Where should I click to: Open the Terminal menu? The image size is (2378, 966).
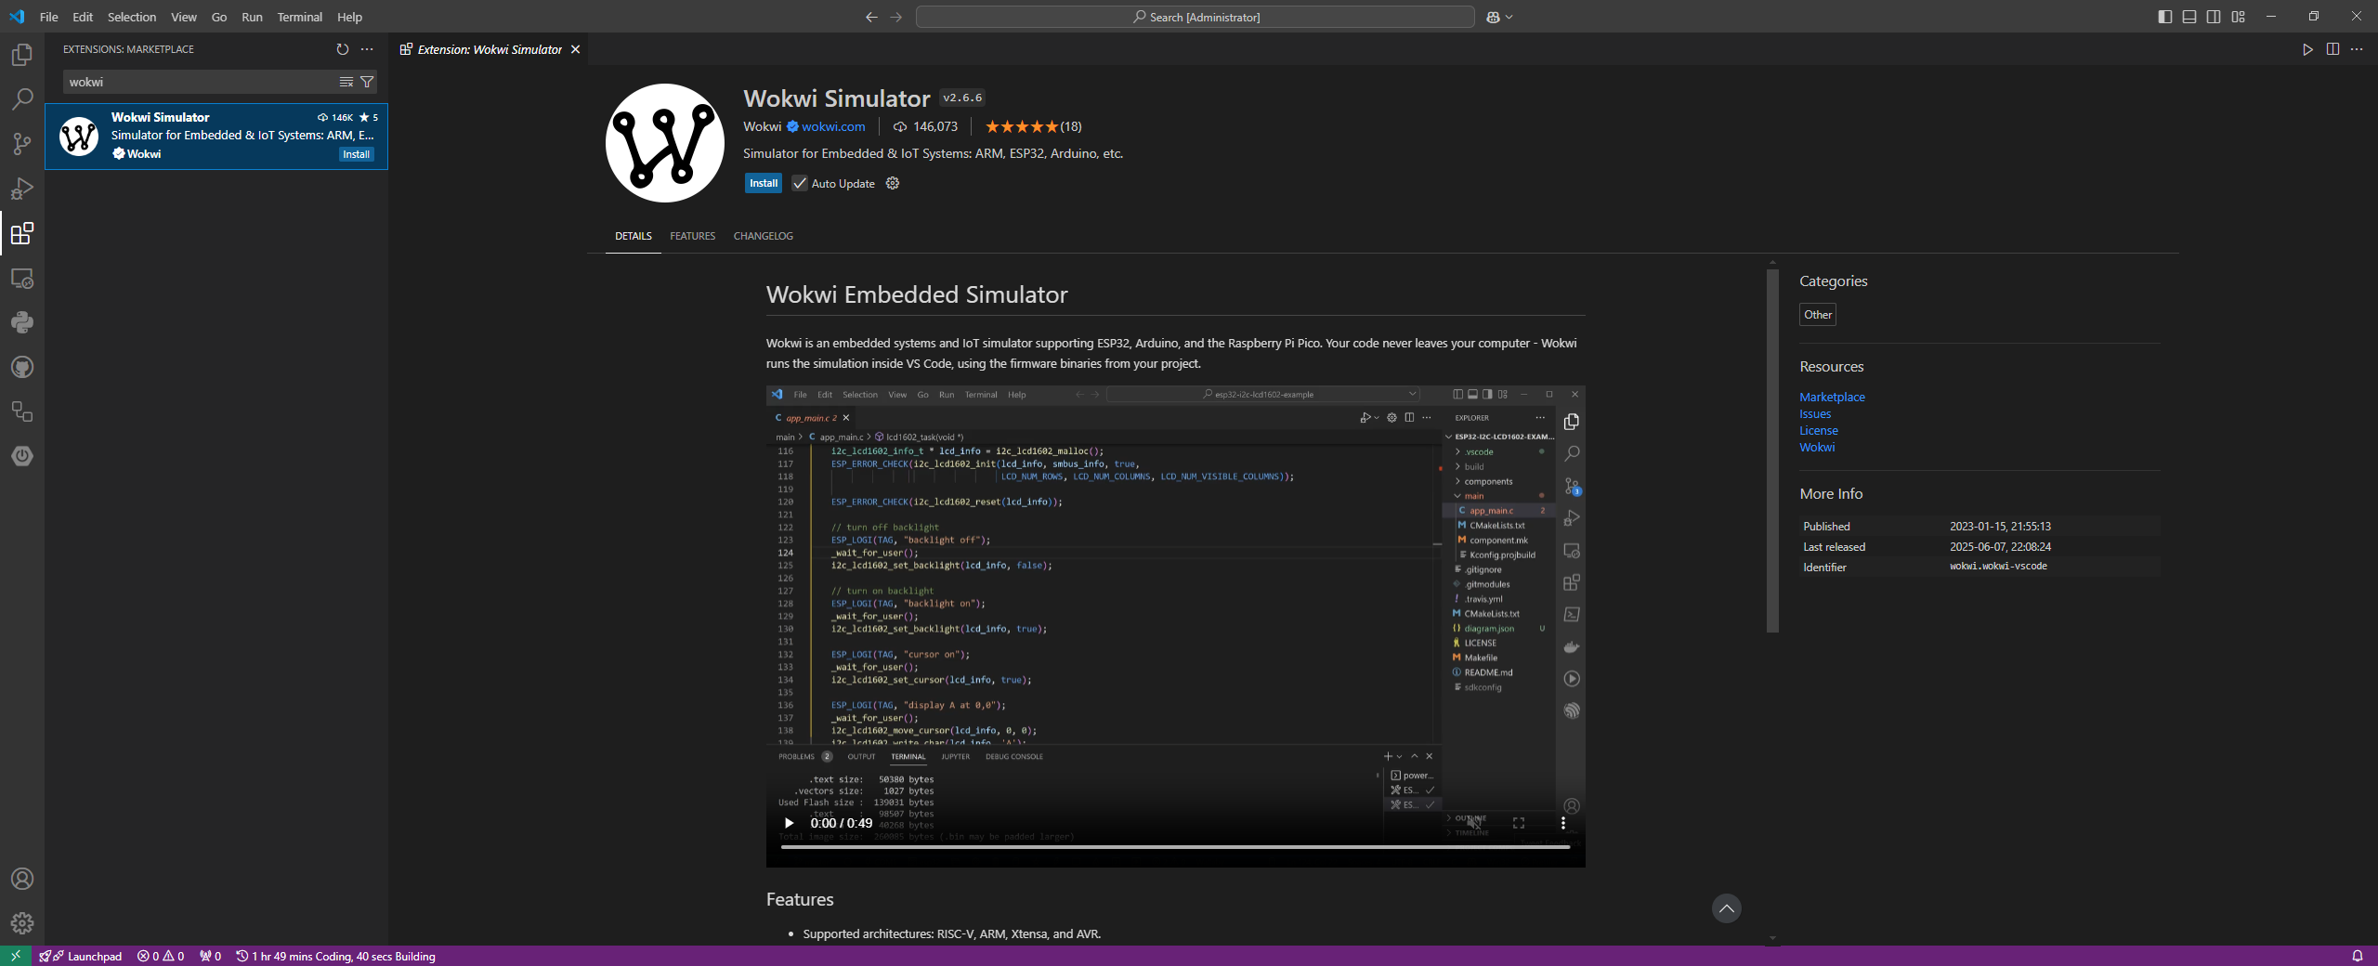click(x=299, y=17)
